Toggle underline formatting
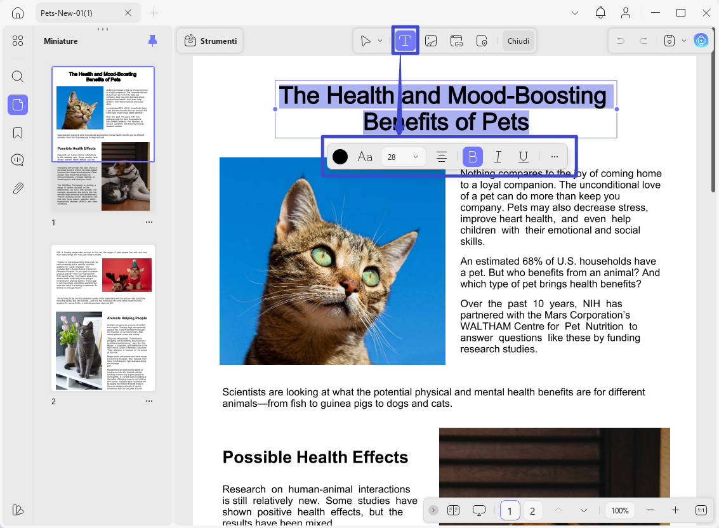This screenshot has height=528, width=719. click(523, 156)
